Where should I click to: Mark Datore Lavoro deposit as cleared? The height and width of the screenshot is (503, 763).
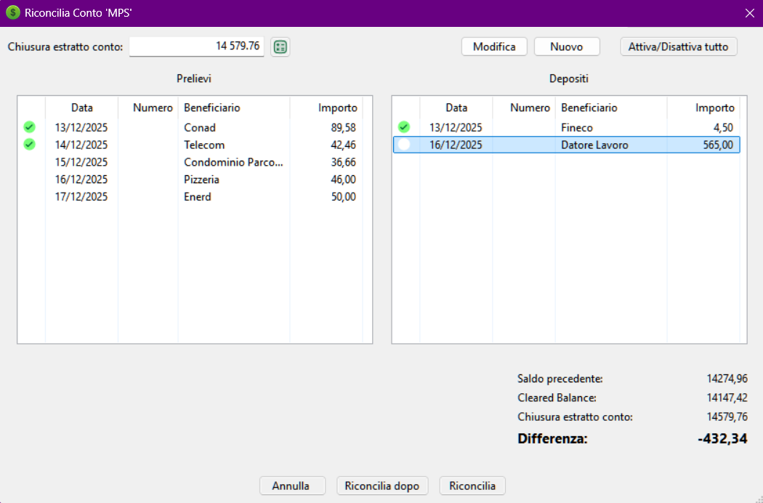404,145
